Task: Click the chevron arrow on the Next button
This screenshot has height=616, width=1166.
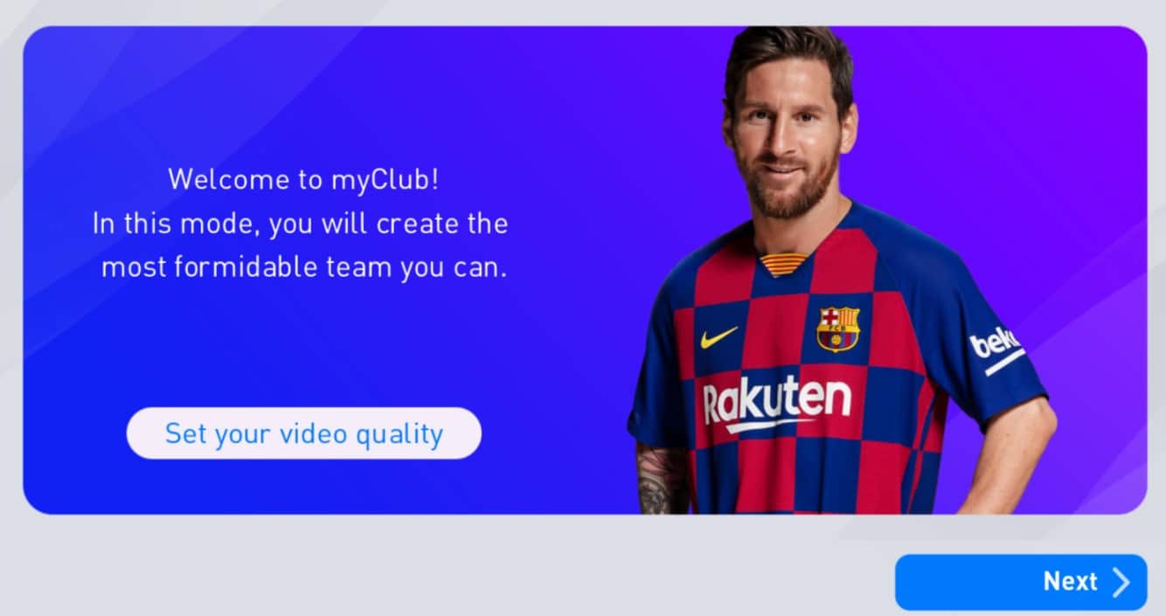Action: (1121, 582)
